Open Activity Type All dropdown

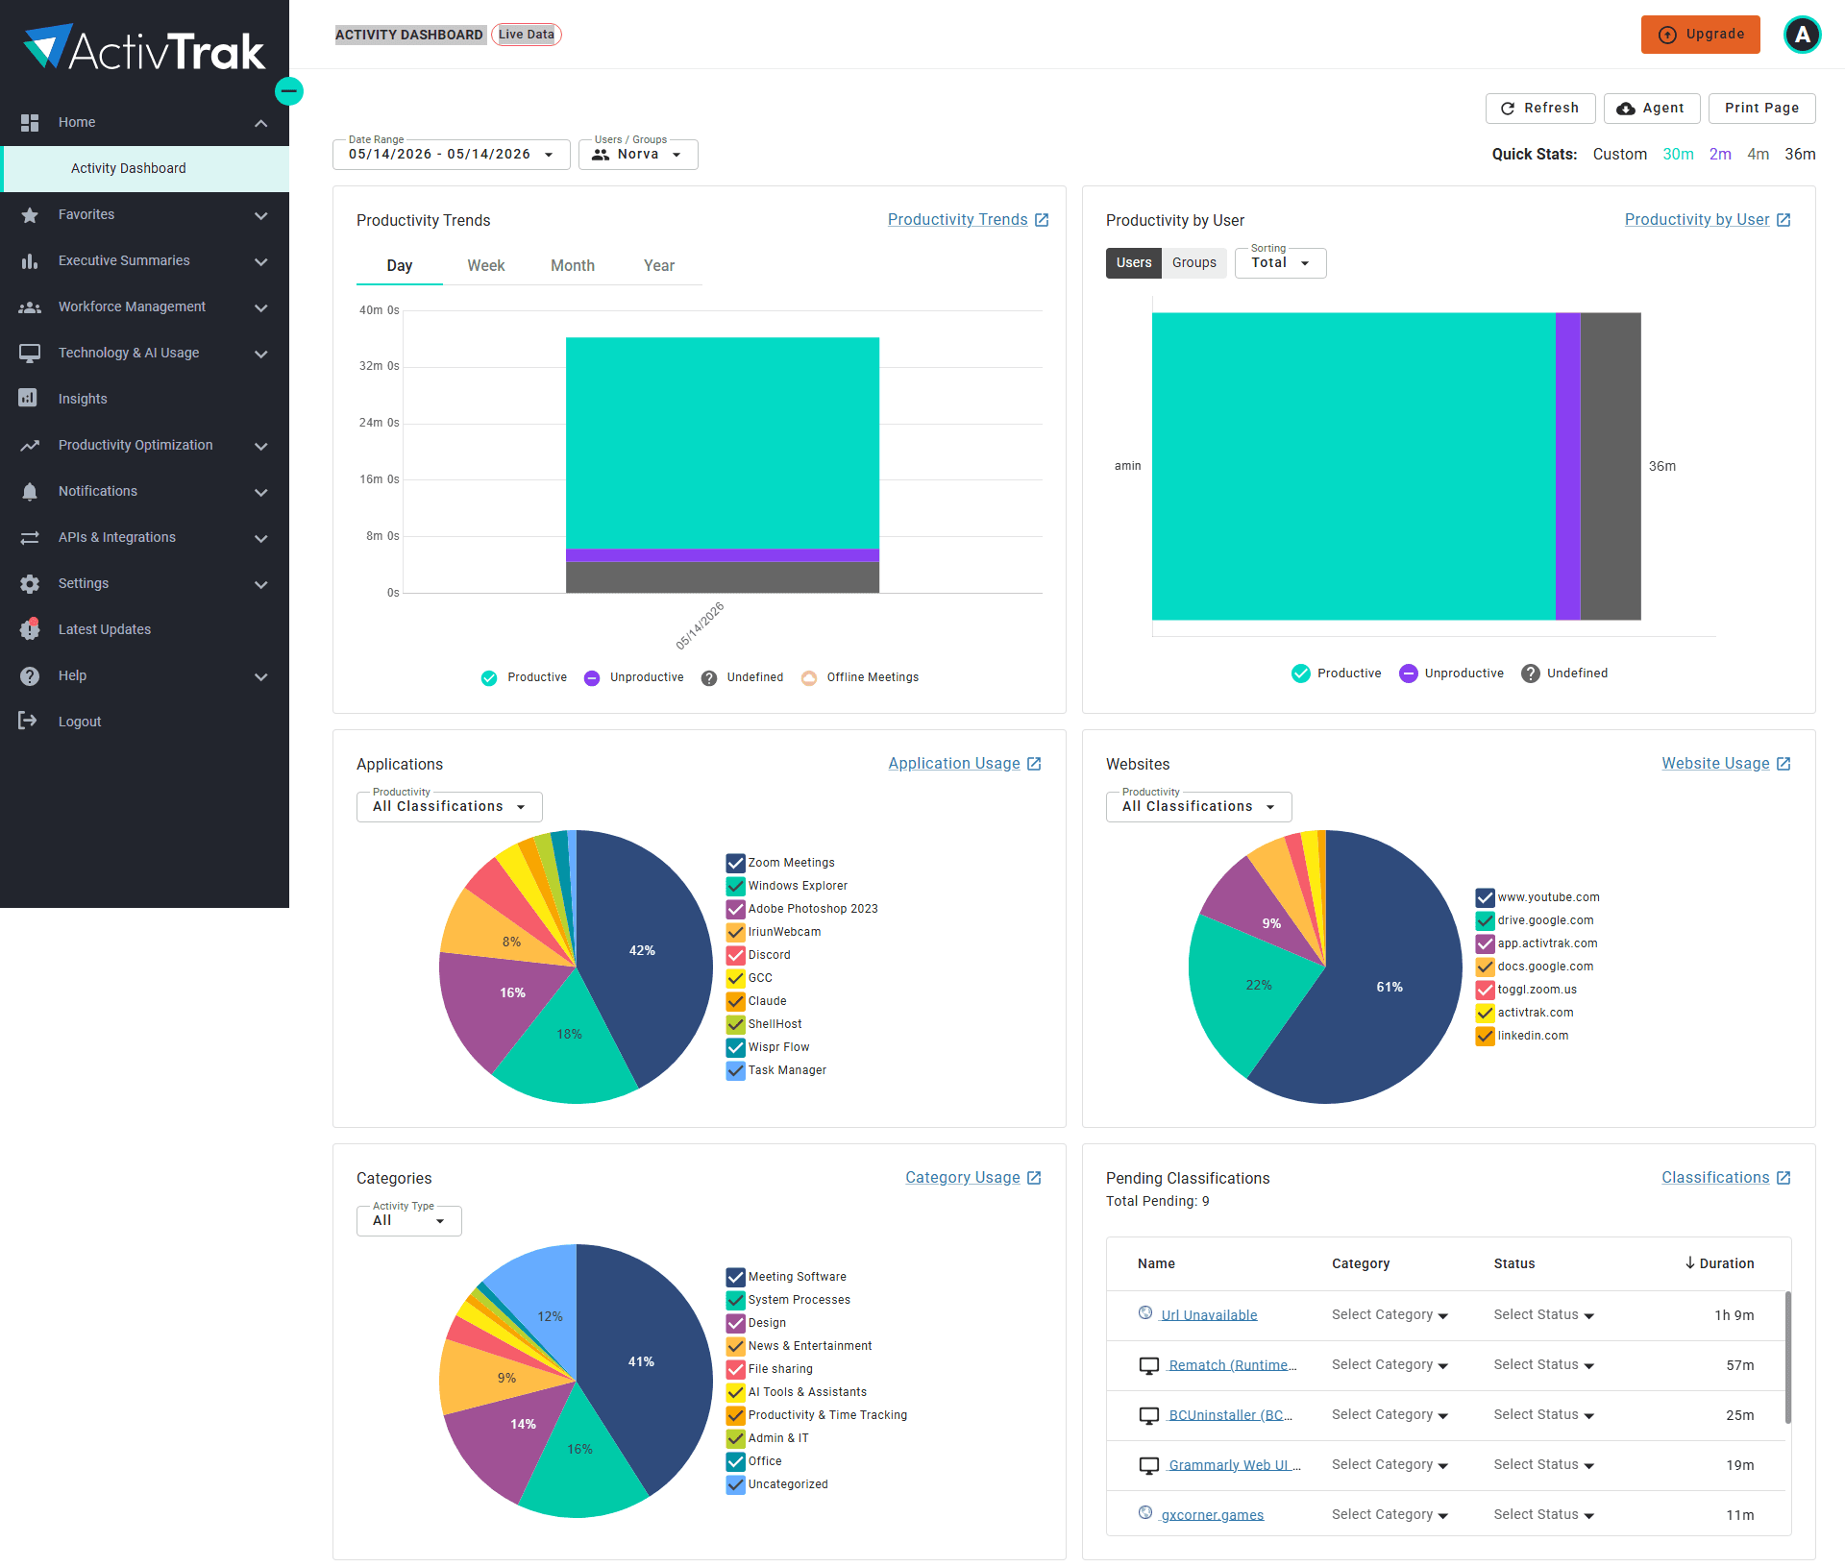pos(408,1220)
